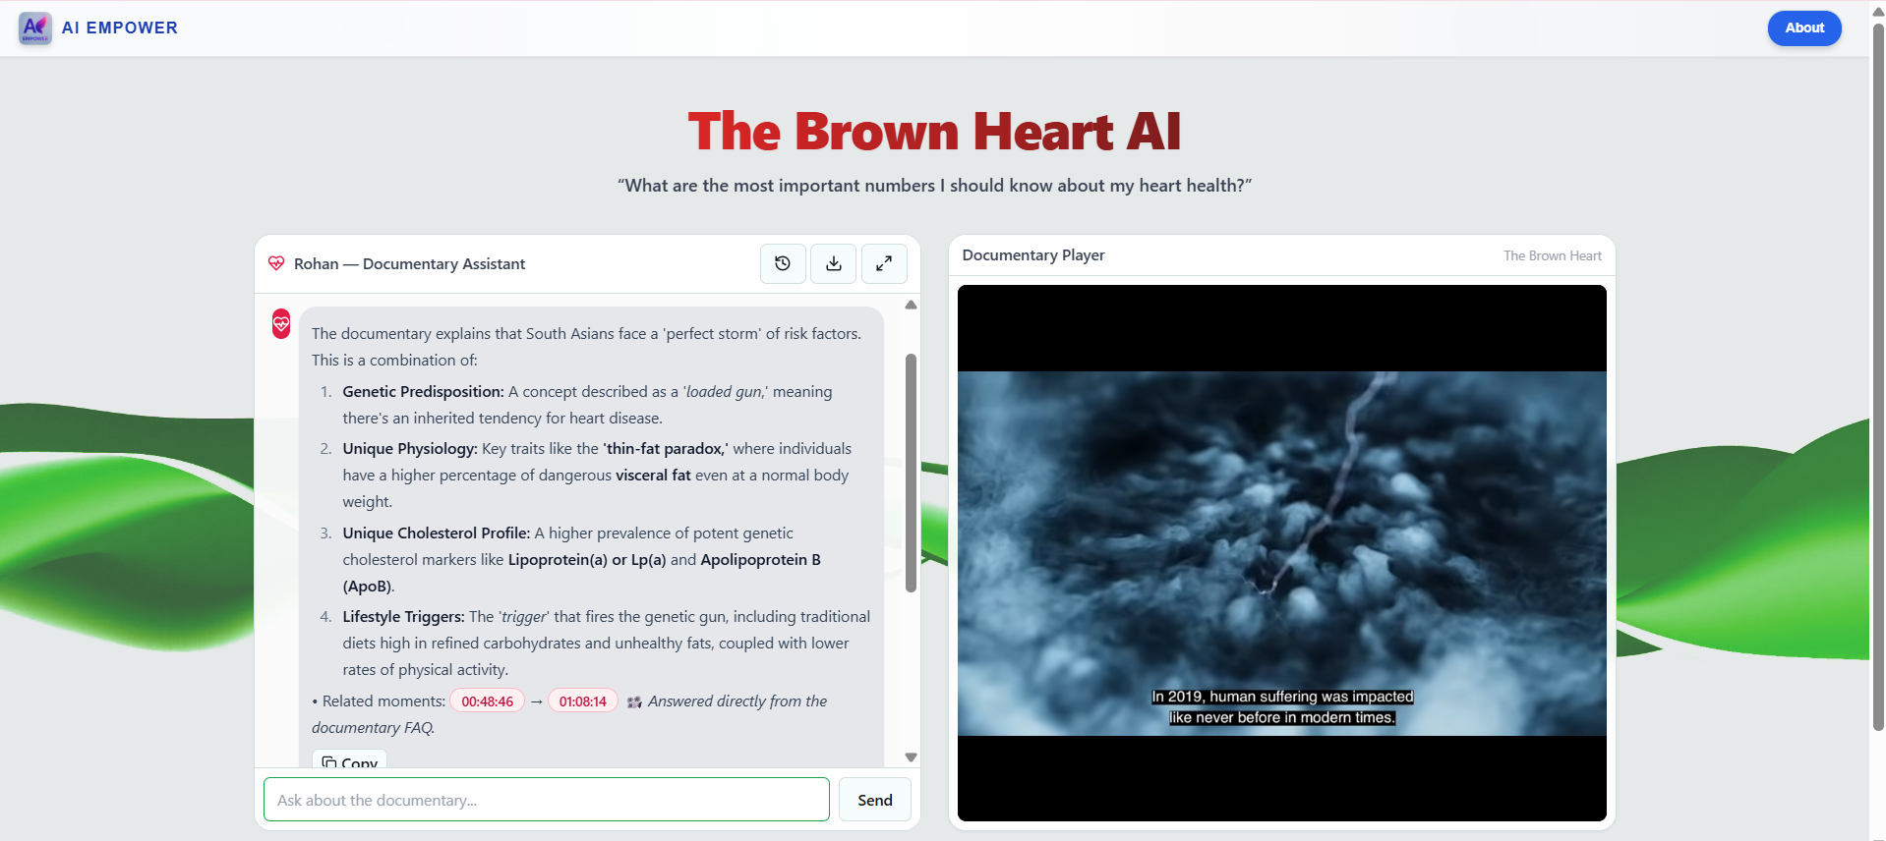Viewport: 1886px width, 841px height.
Task: Click the documentary video frame
Action: coord(1282,553)
